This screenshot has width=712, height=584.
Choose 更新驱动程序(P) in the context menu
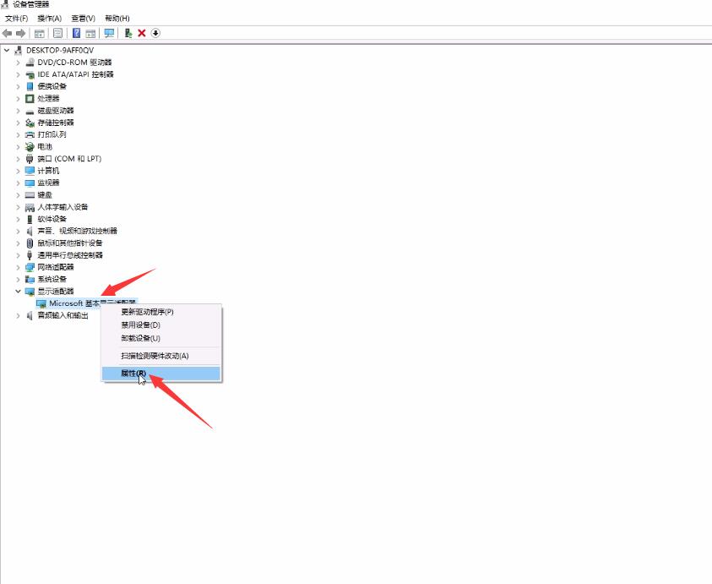161,312
